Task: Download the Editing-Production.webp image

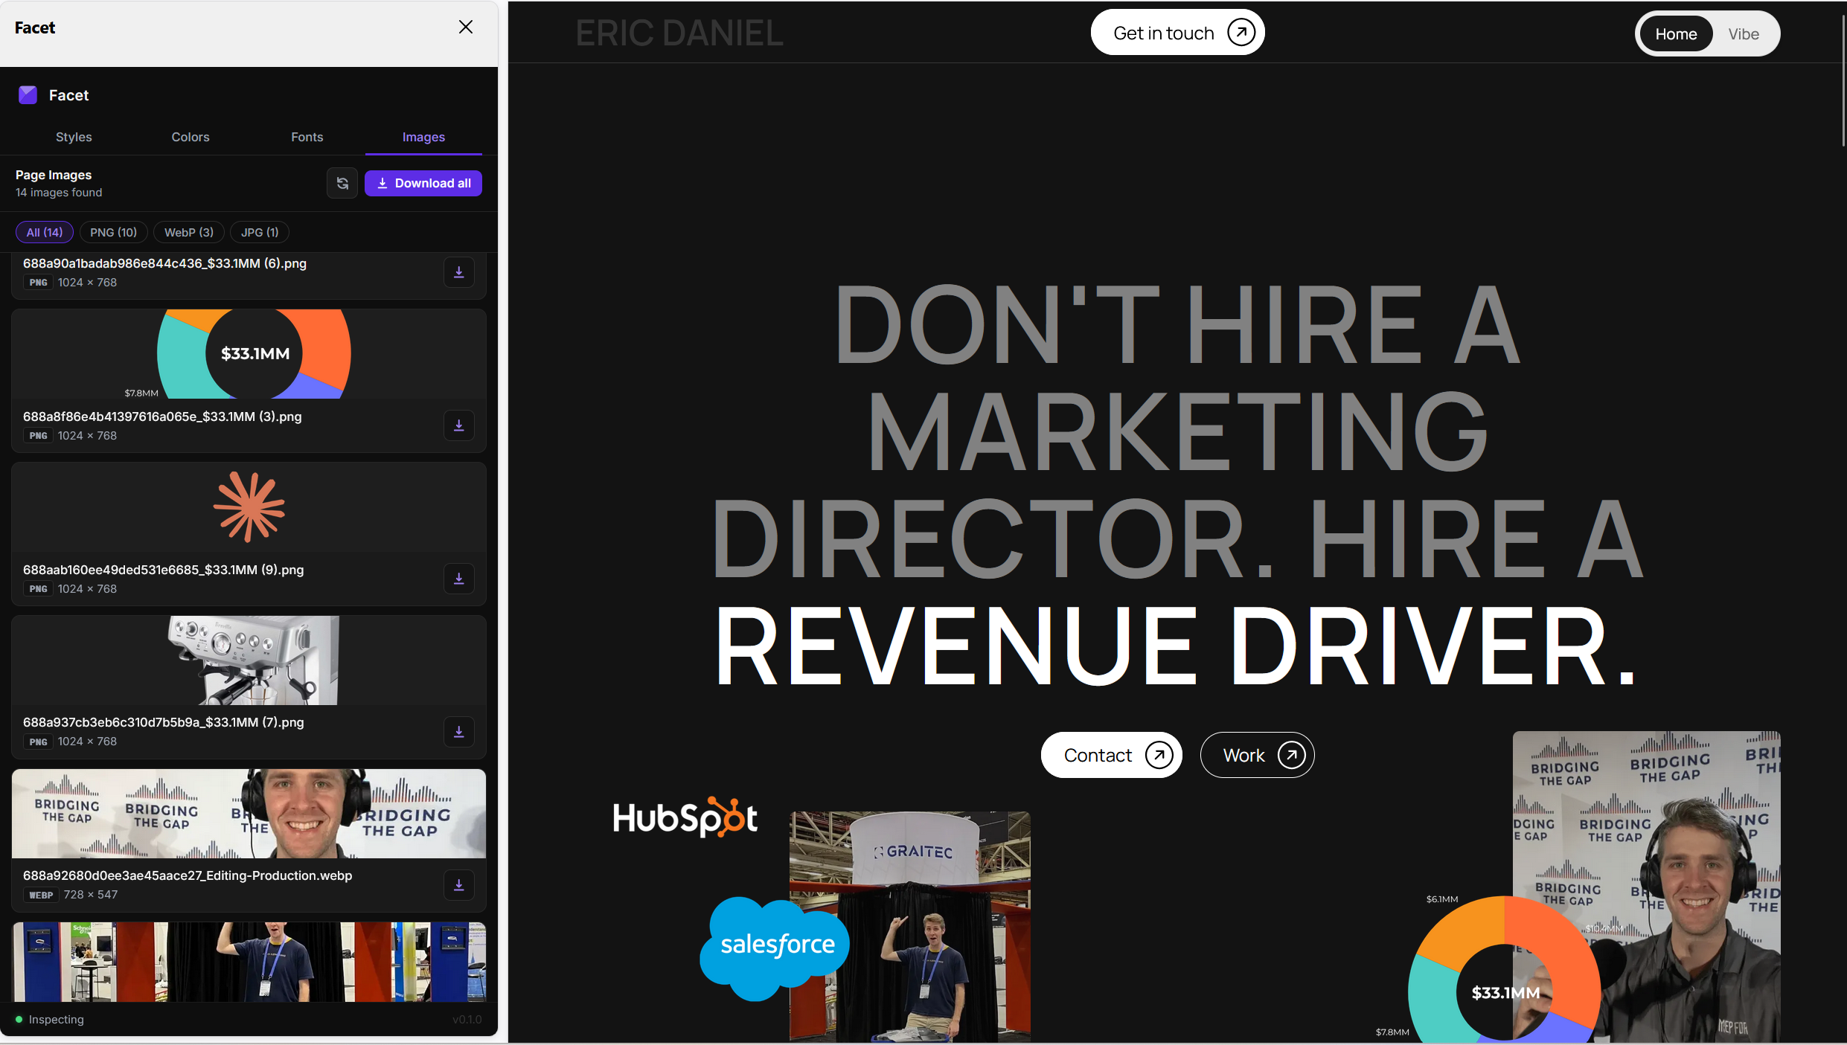Action: [459, 885]
